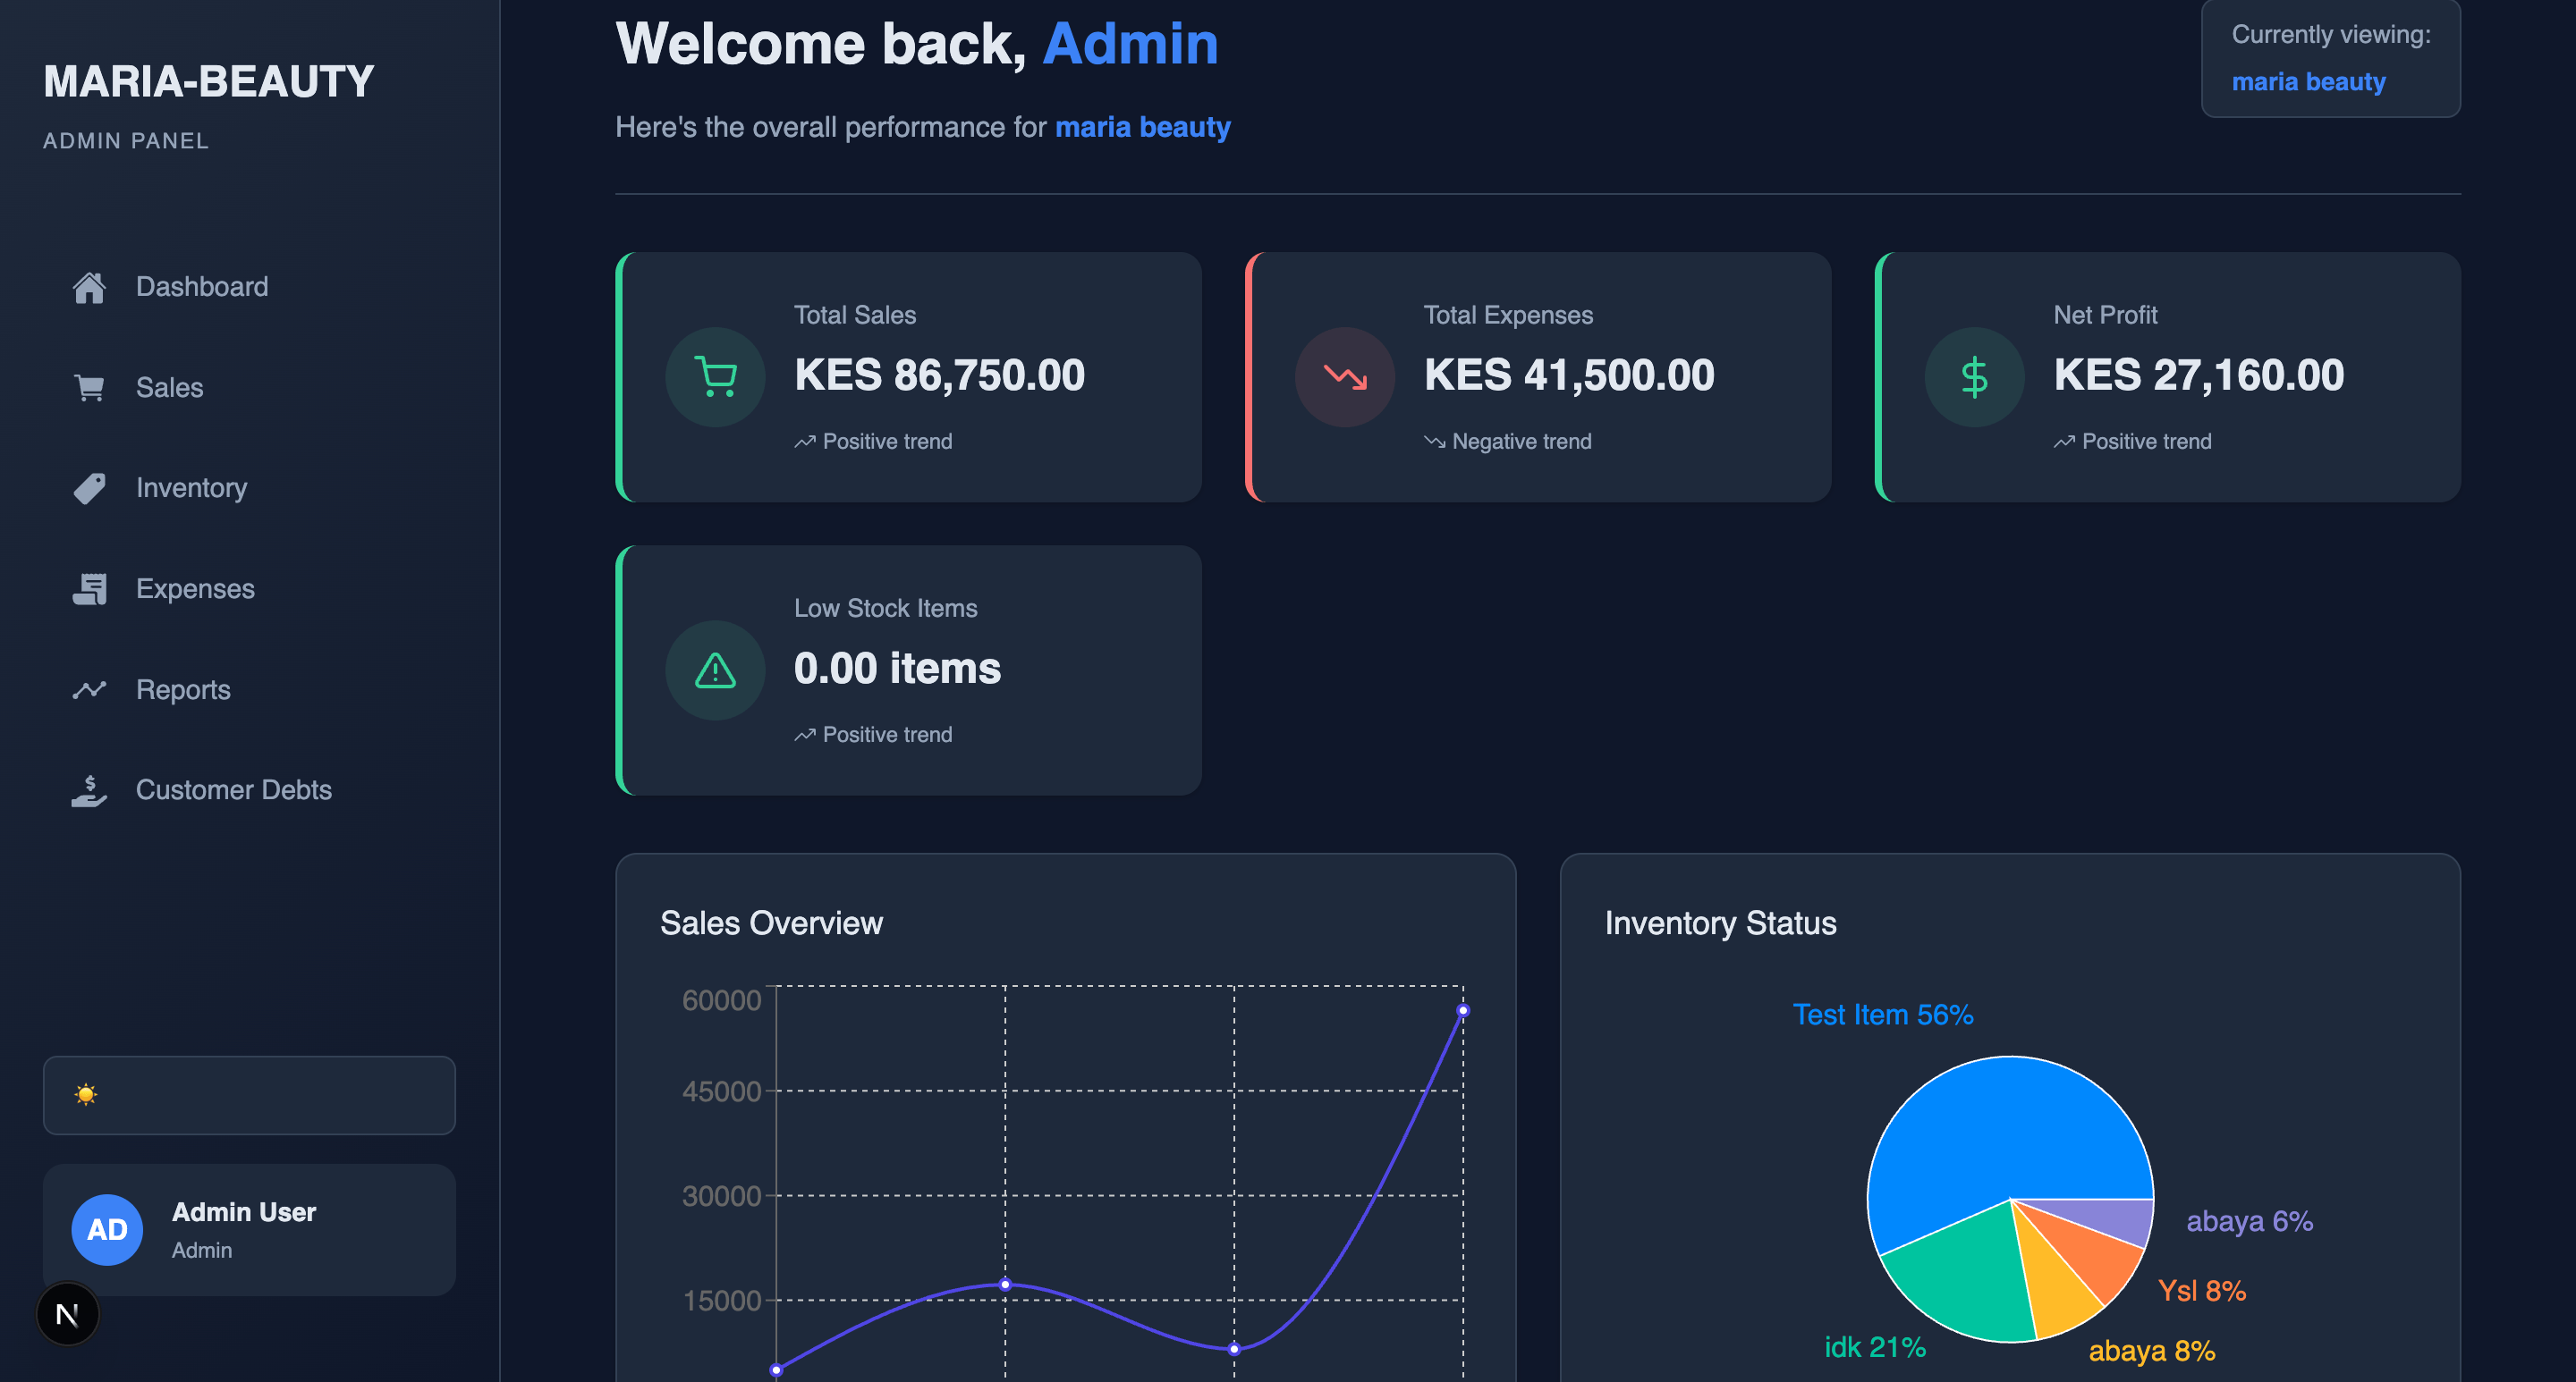Viewport: 2576px width, 1382px height.
Task: Open the Admin User profile card
Action: (x=249, y=1230)
